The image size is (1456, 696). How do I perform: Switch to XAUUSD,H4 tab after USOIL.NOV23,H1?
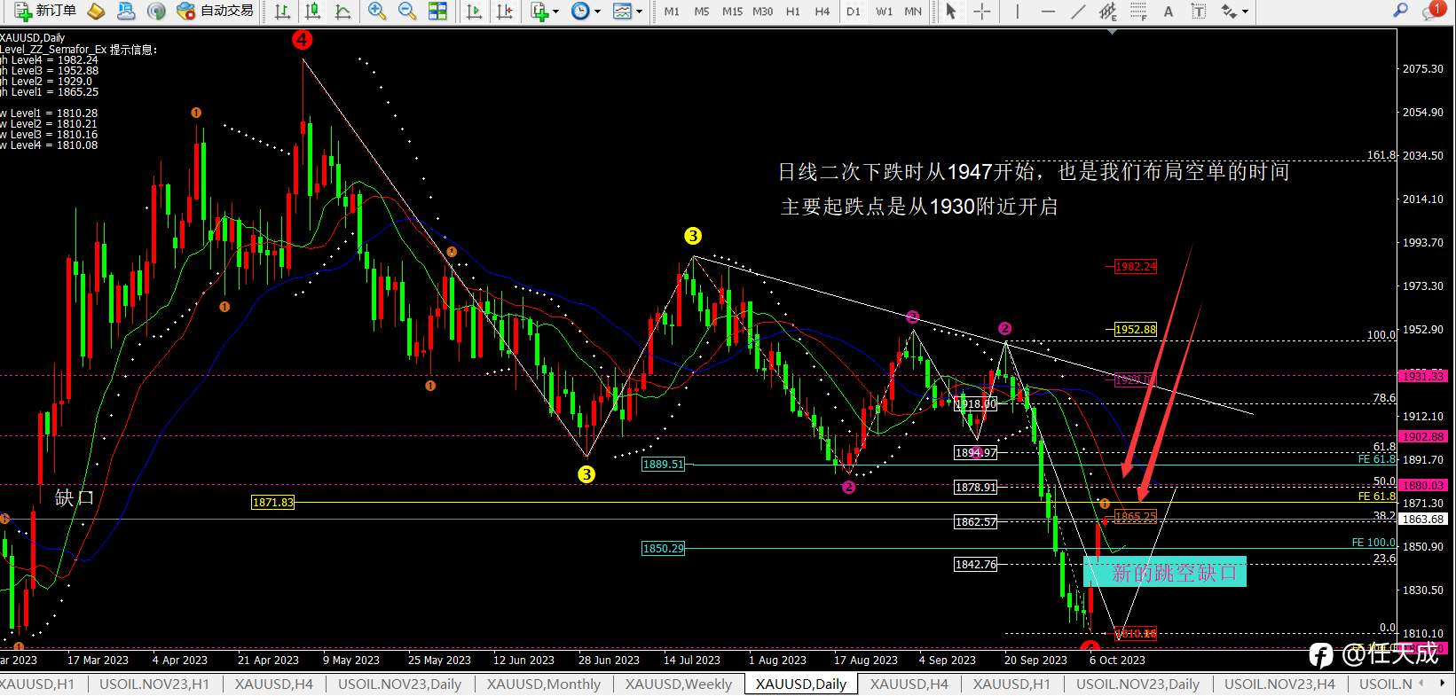pos(274,684)
